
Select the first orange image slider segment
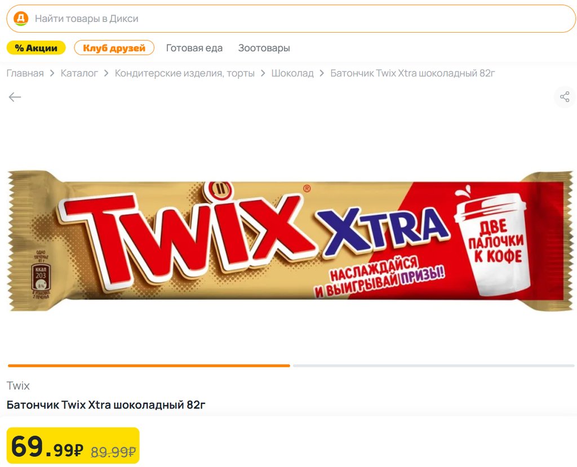[149, 366]
